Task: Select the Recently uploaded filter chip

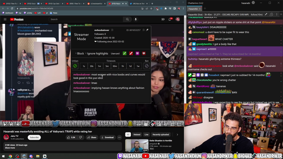Action: coord(161,134)
